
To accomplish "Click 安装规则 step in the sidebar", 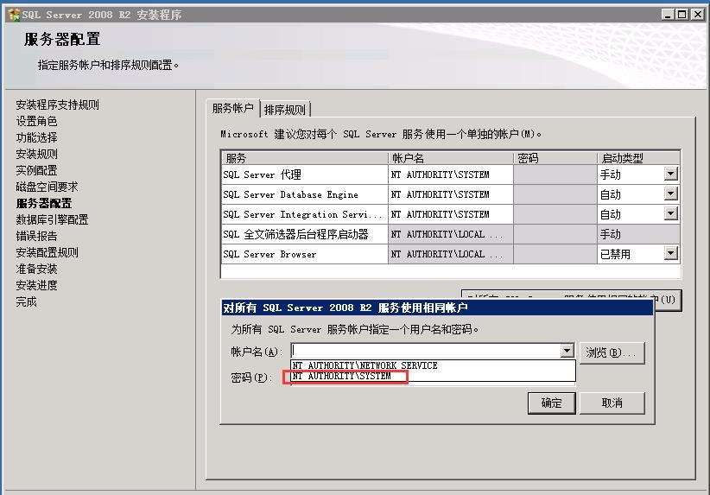I will (x=36, y=154).
